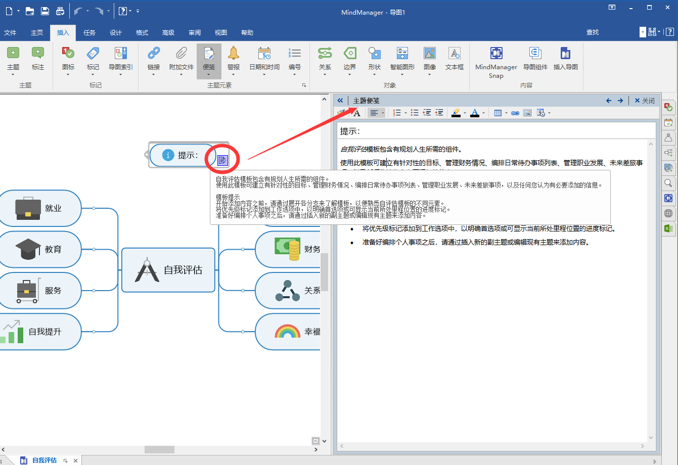Toggle the bullet list in notes editor

(415, 112)
